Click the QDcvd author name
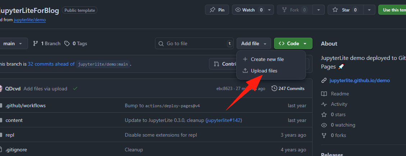Image resolution: width=406 pixels, height=156 pixels. 13,89
